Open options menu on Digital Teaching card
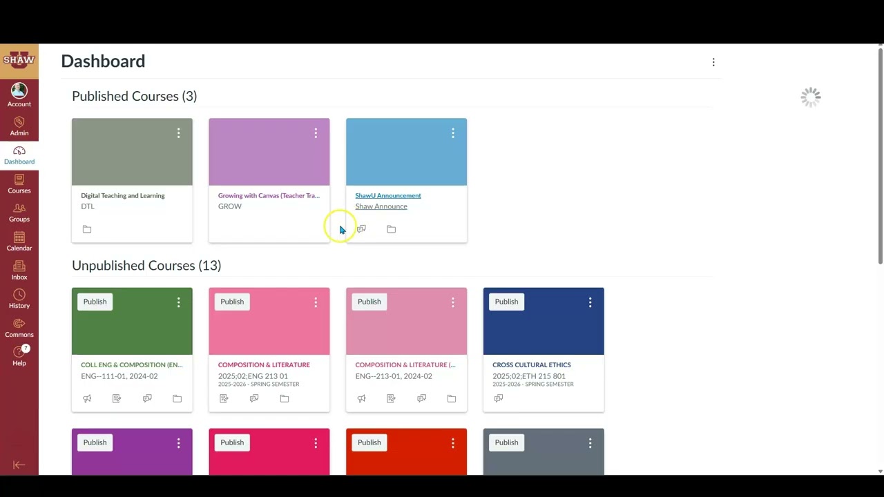Screen dimensions: 884x497 [178, 133]
